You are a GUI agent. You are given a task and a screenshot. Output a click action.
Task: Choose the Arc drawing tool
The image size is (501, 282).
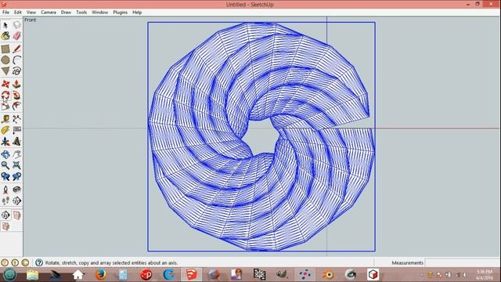tap(17, 60)
